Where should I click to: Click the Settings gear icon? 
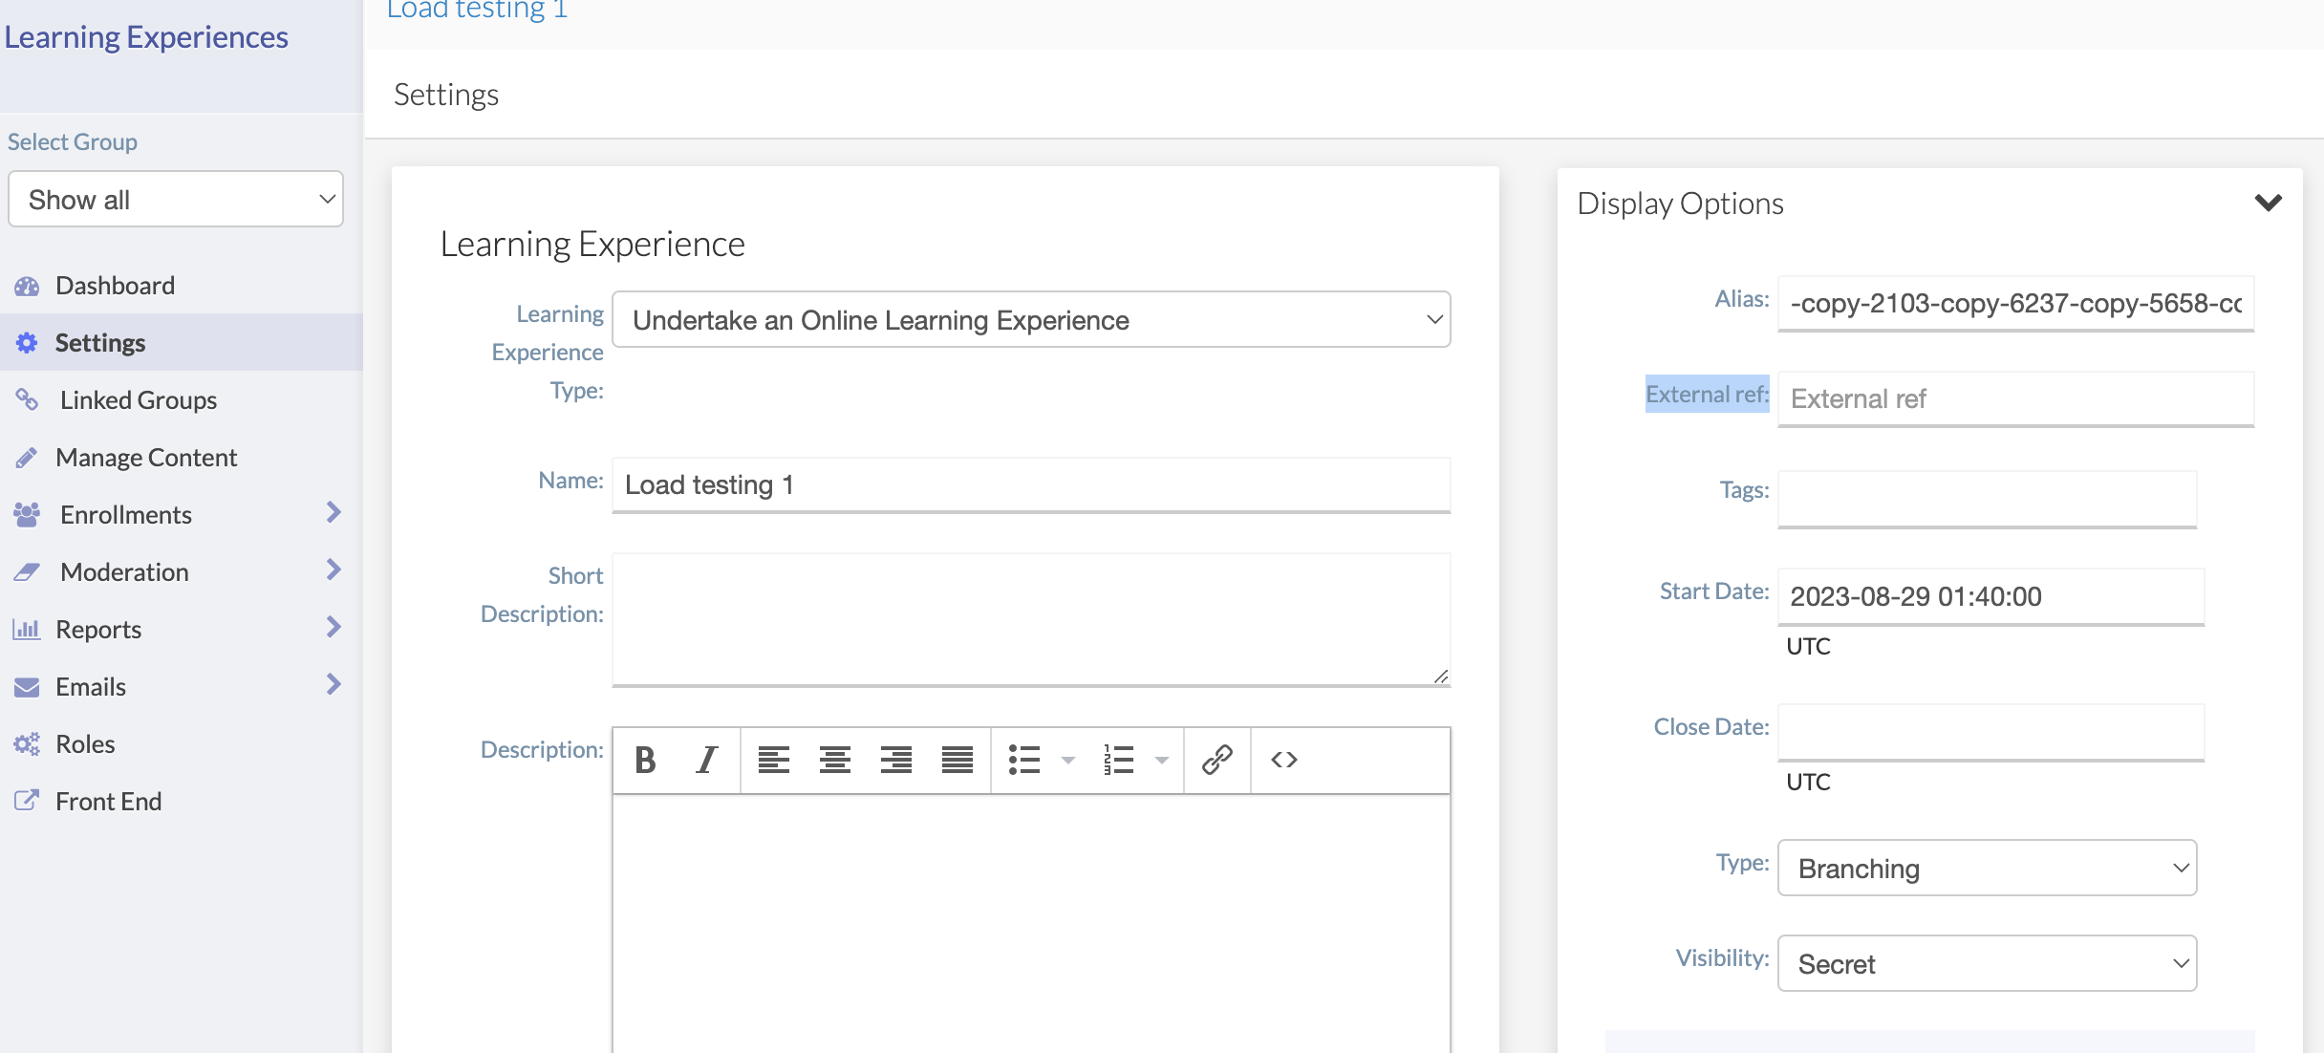click(27, 343)
